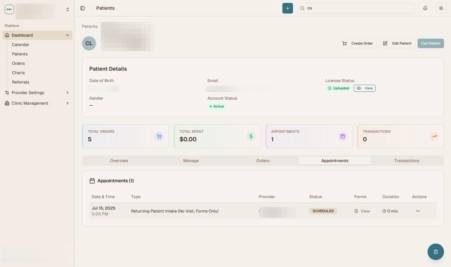The width and height of the screenshot is (451, 267).
Task: Expand the Provider Settings chevron
Action: click(x=68, y=93)
